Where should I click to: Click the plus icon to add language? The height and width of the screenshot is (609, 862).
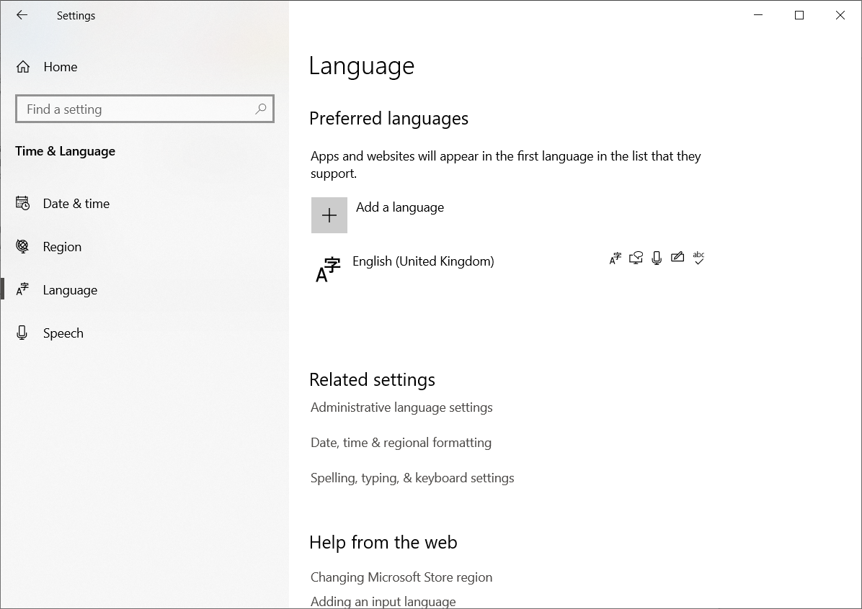click(329, 215)
